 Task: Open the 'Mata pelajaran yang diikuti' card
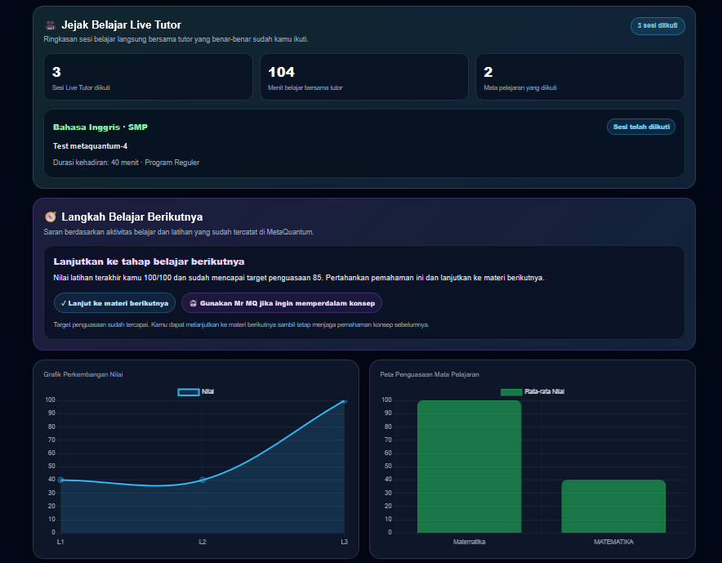point(580,77)
